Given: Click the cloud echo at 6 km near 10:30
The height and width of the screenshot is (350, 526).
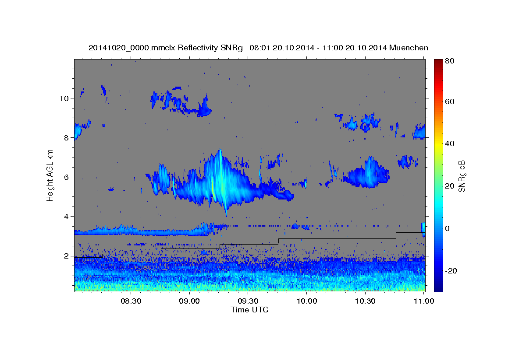Looking at the screenshot, I should pos(367,174).
